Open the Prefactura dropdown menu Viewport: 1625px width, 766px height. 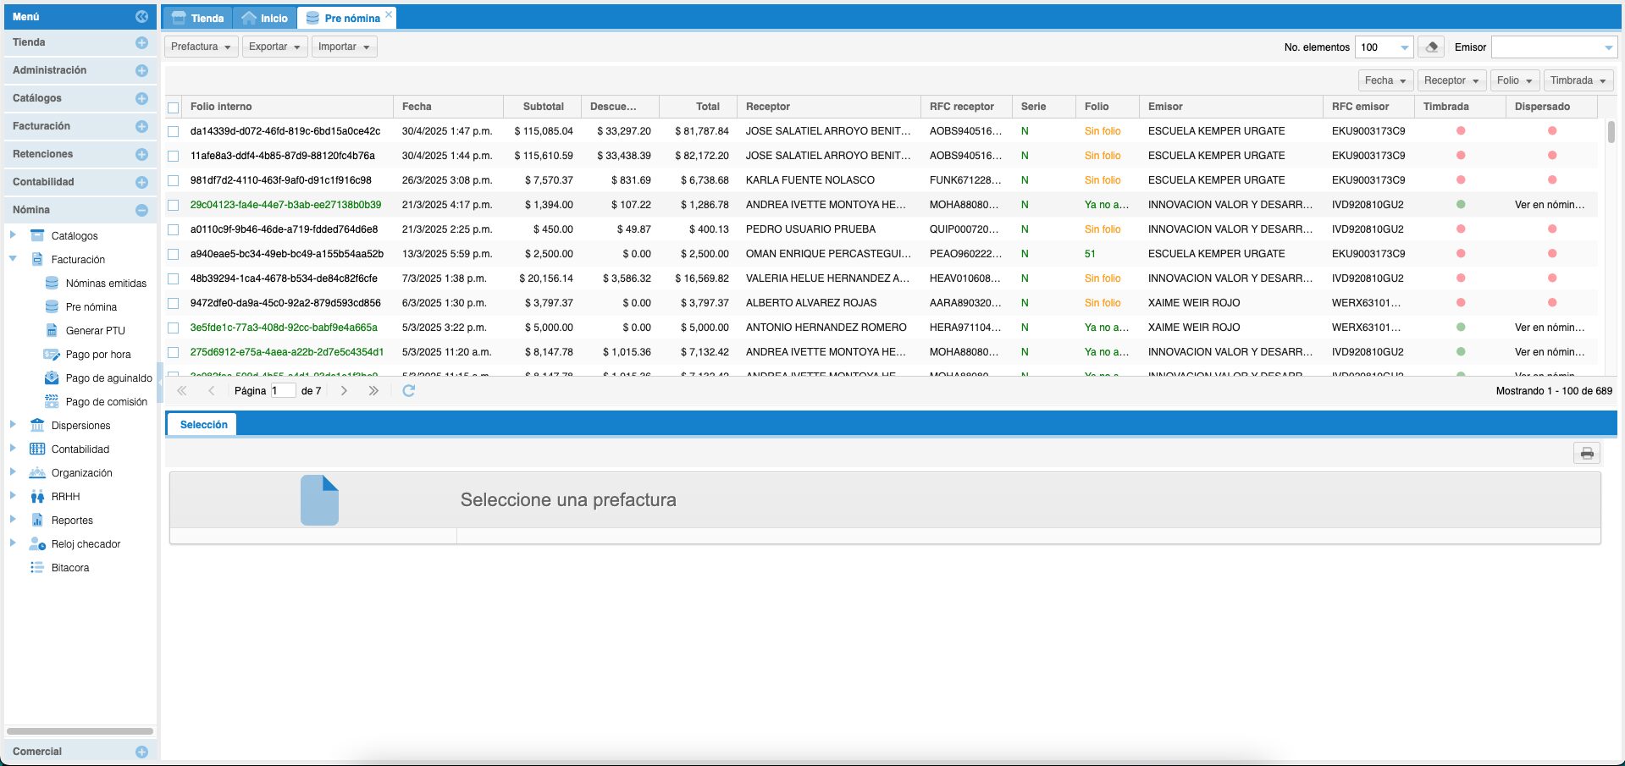[x=201, y=47]
